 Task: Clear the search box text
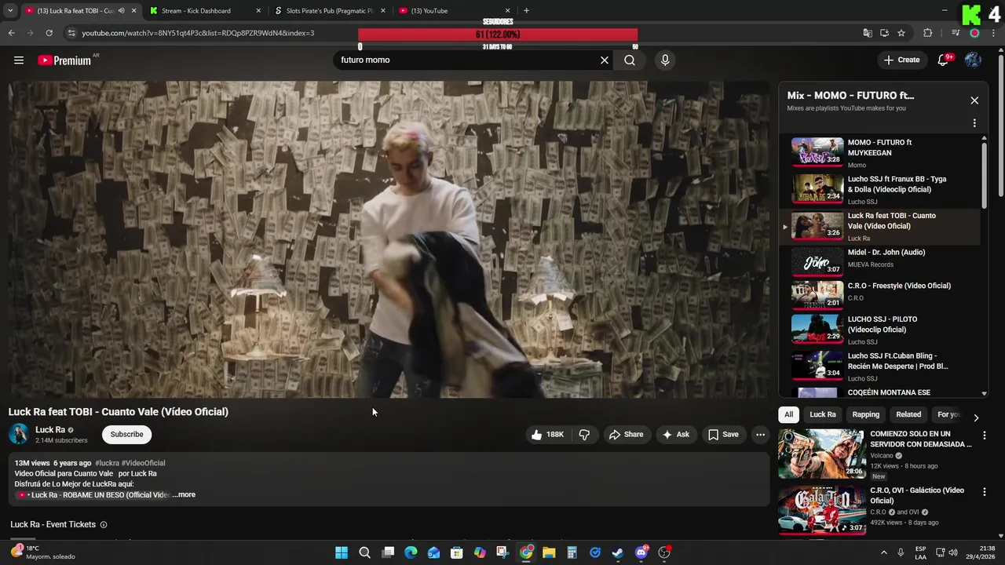(605, 60)
